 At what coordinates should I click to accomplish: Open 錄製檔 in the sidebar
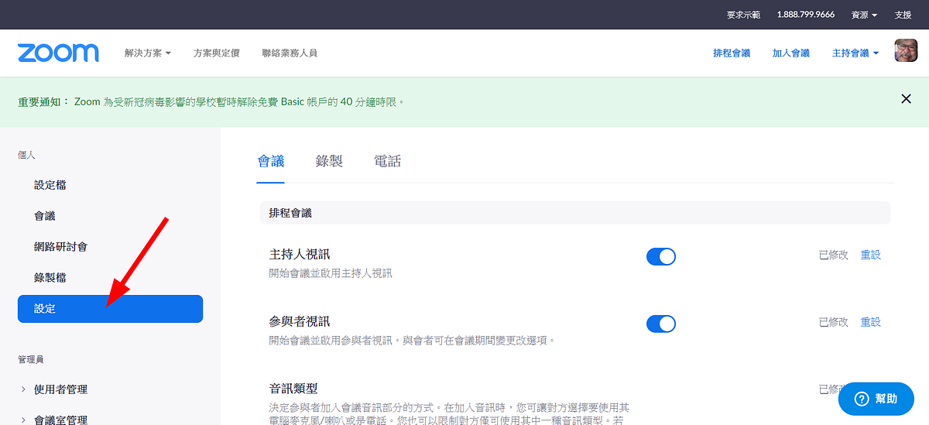[50, 277]
